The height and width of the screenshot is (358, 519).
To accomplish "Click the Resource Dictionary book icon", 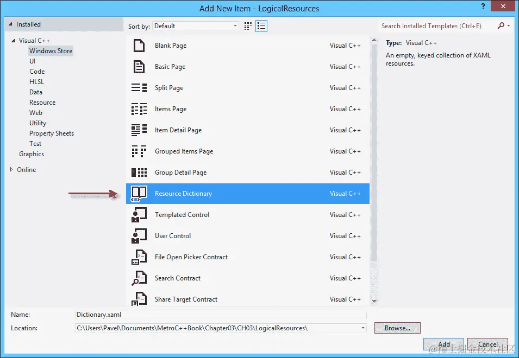I will pos(139,194).
